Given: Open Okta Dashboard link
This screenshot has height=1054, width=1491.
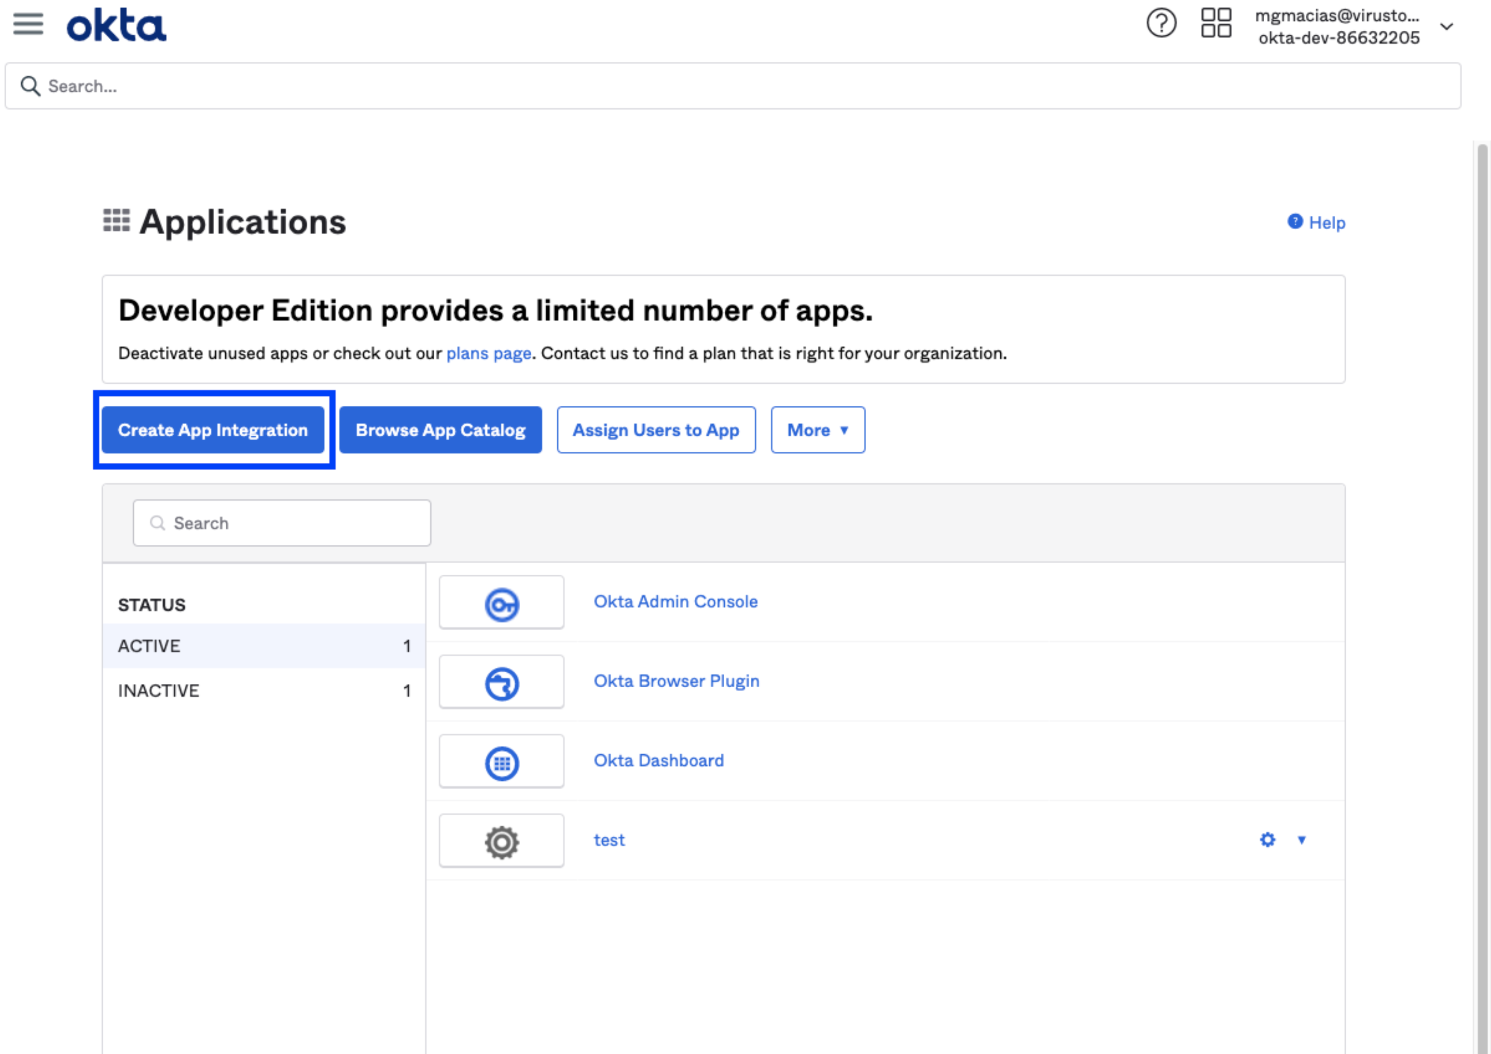Looking at the screenshot, I should 659,761.
